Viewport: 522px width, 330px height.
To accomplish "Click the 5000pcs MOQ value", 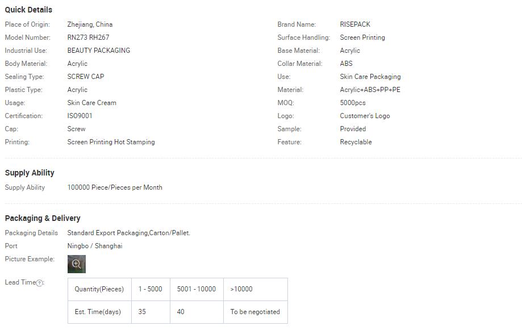I will 353,103.
